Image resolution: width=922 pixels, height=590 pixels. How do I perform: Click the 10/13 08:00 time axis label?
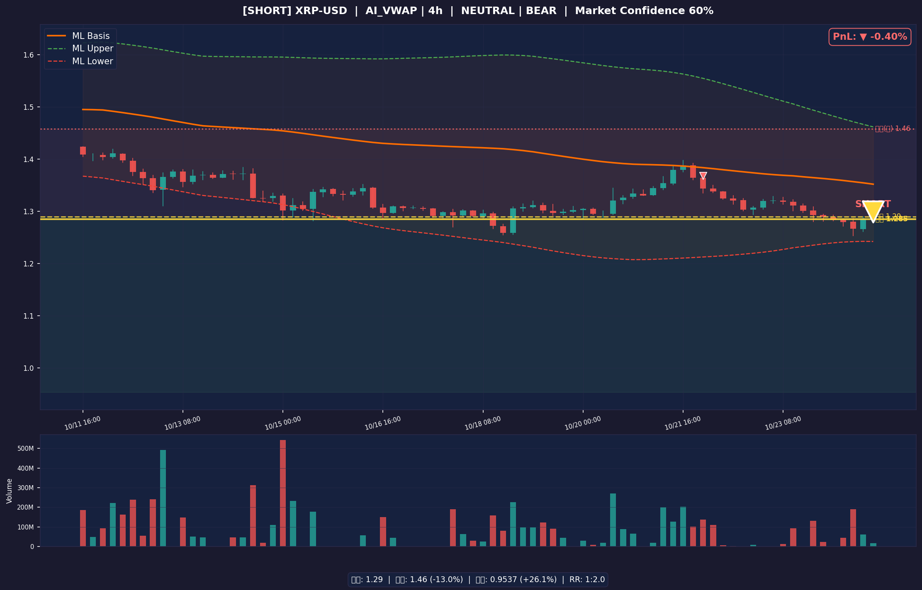pyautogui.click(x=182, y=423)
